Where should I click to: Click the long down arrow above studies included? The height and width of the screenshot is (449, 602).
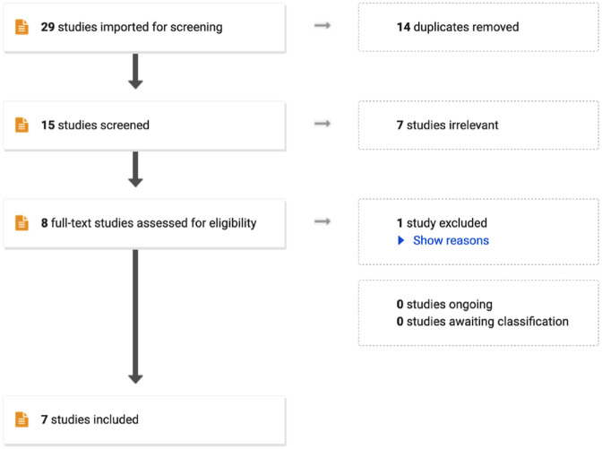click(x=135, y=315)
